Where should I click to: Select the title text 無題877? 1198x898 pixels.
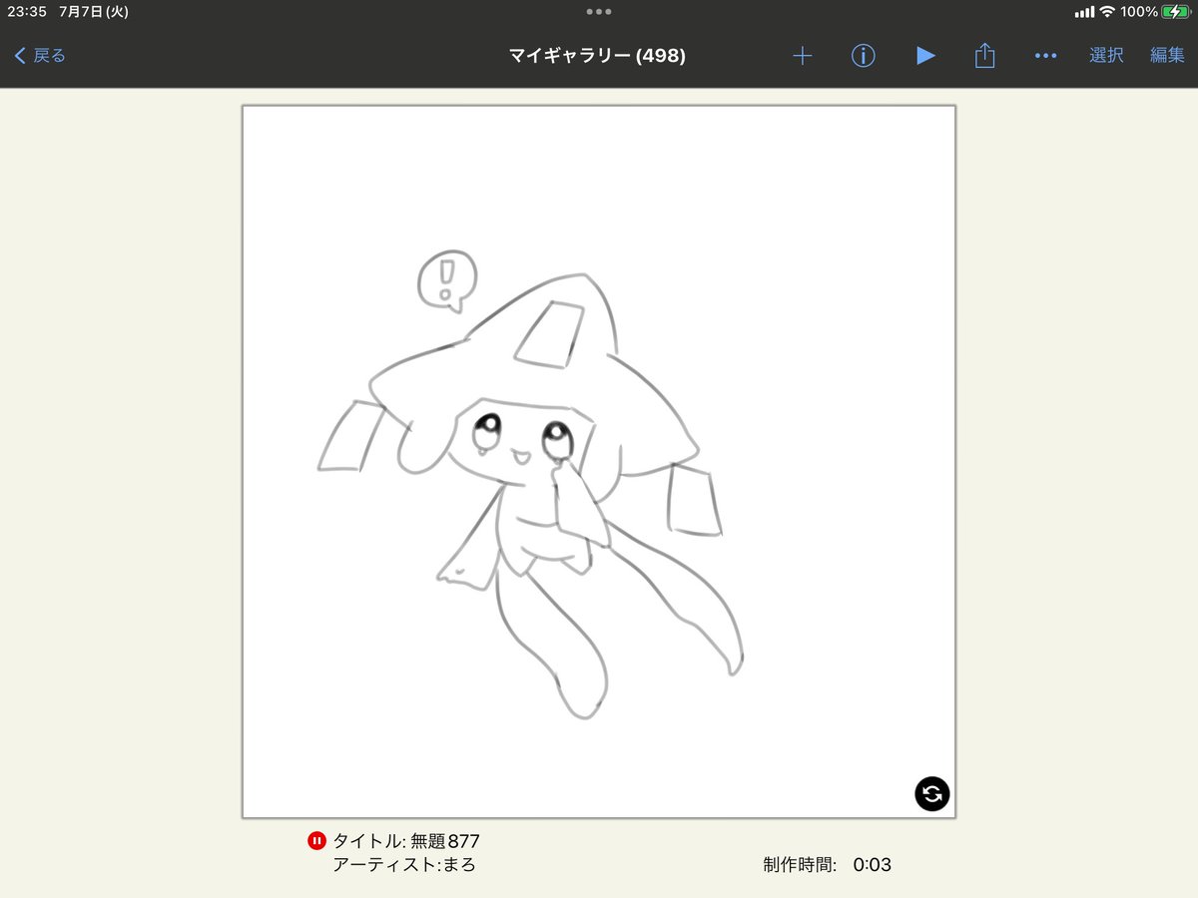(445, 841)
